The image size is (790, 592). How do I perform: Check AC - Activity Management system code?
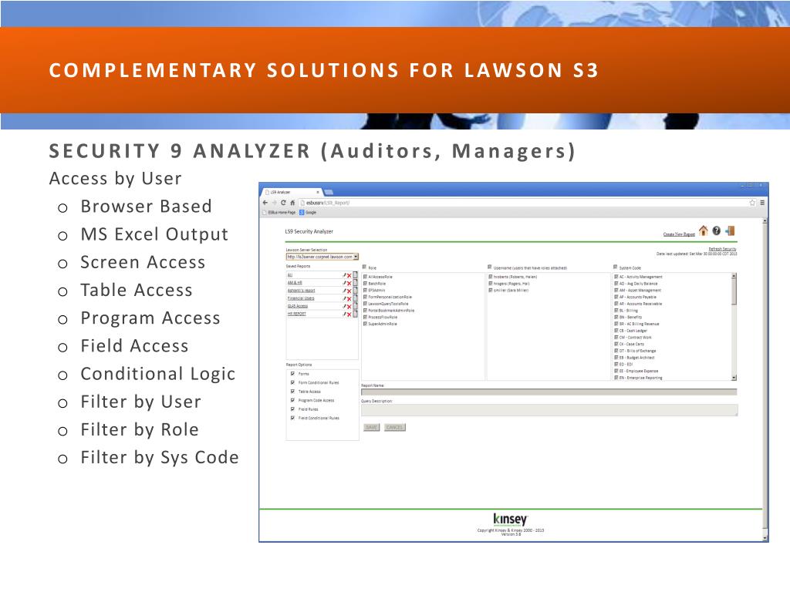click(616, 277)
